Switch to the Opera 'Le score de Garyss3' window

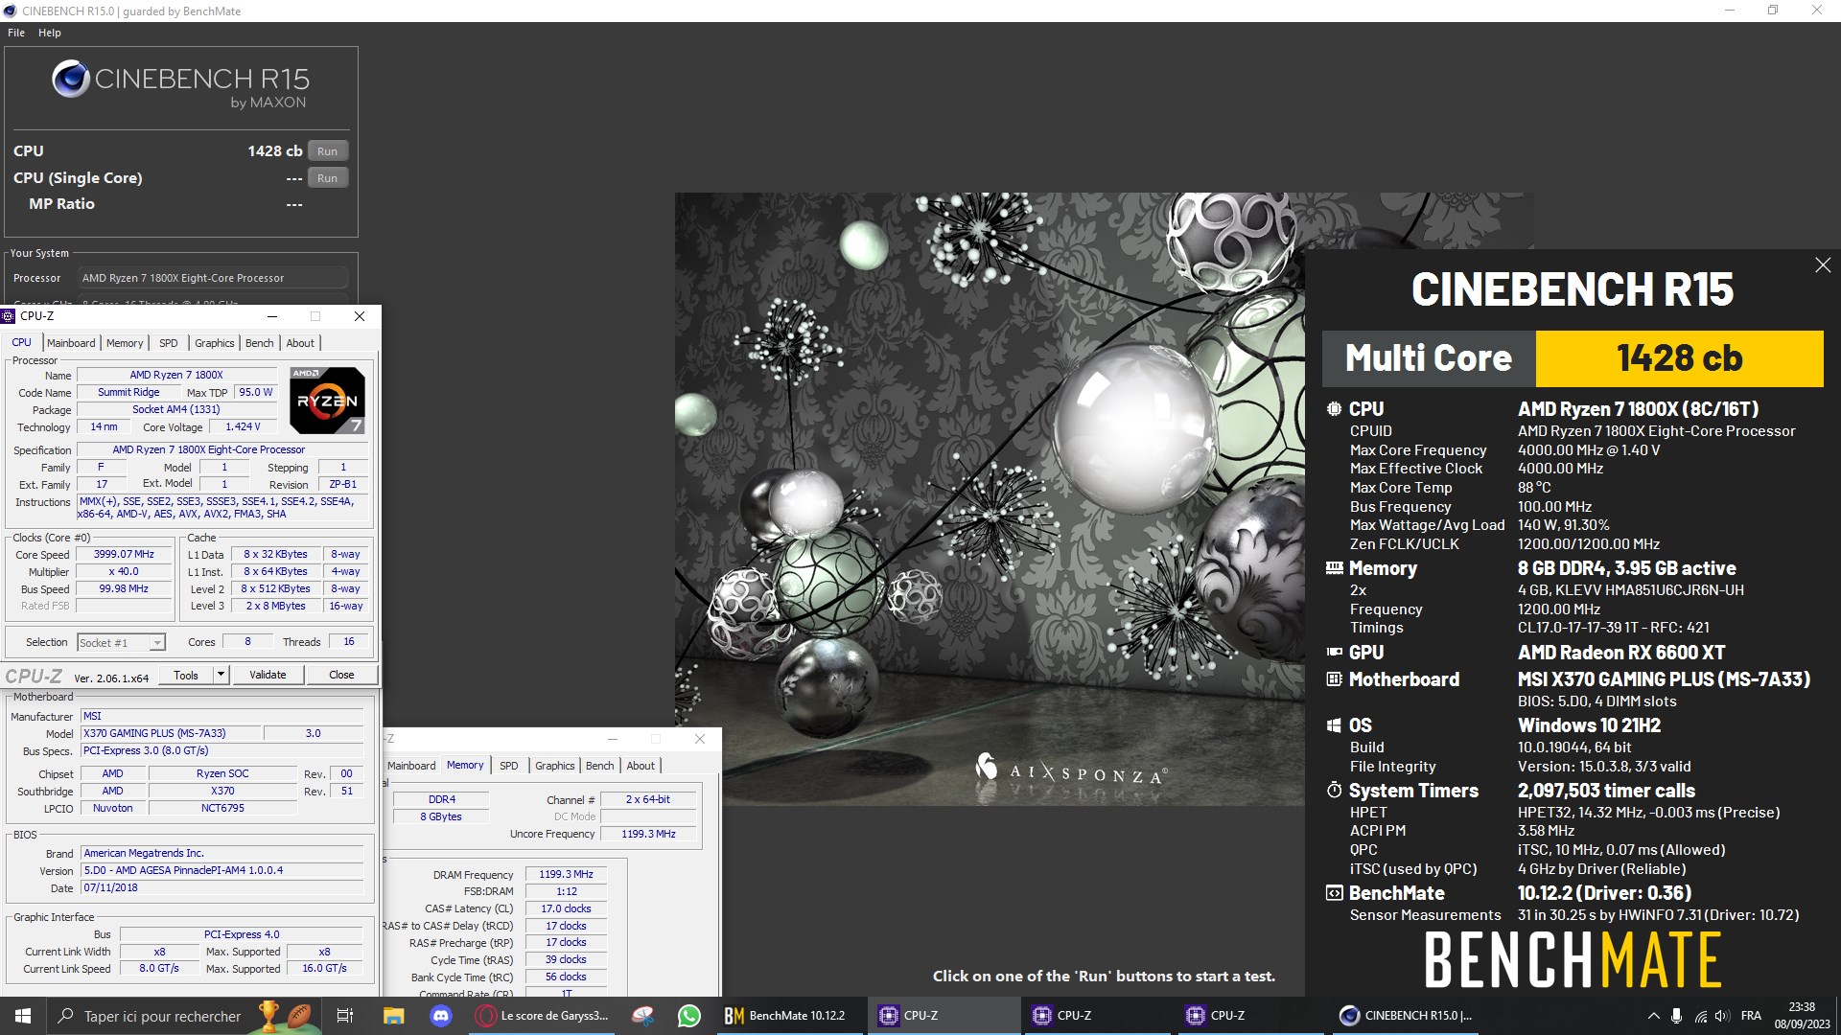click(545, 1016)
